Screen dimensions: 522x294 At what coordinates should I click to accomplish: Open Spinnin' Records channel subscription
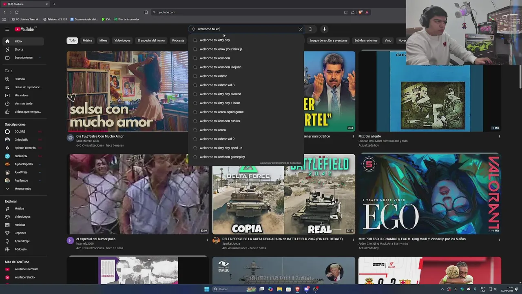[23, 148]
